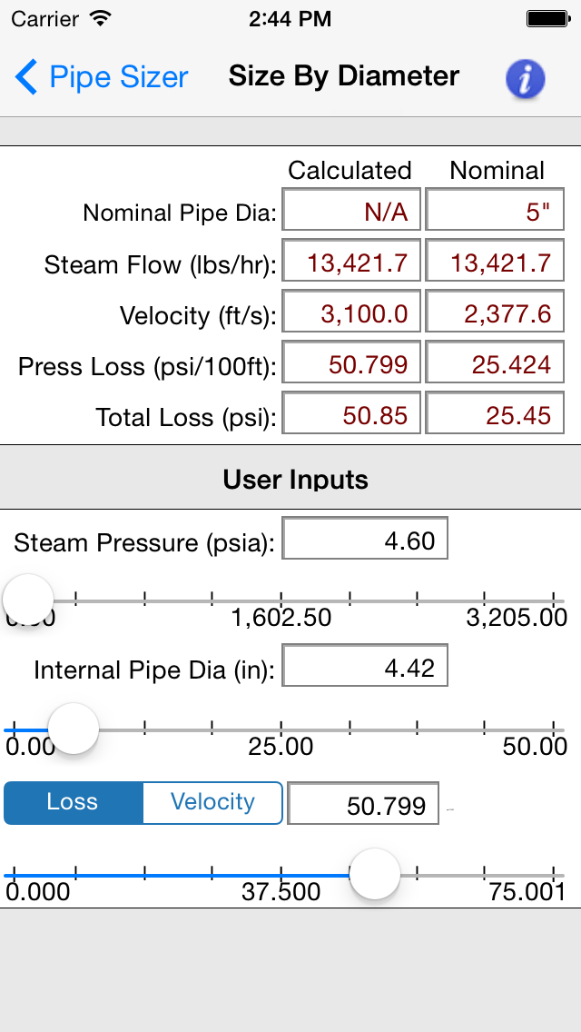Select the Loss mode in the segmented control
This screenshot has height=1032, width=581.
pyautogui.click(x=74, y=802)
